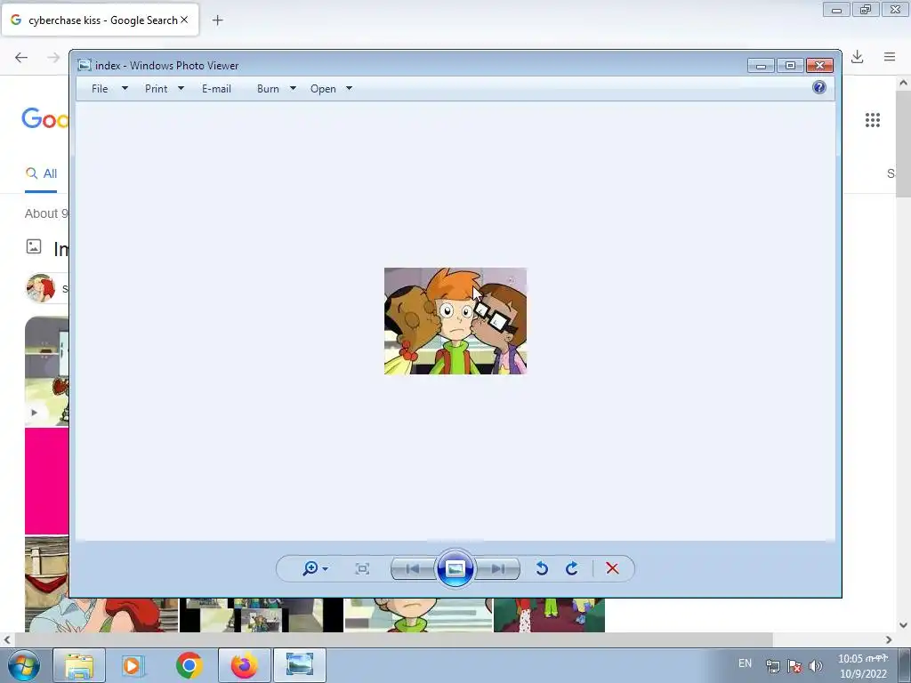This screenshot has width=911, height=683.
Task: Click the EN language indicator in tray
Action: tap(745, 663)
